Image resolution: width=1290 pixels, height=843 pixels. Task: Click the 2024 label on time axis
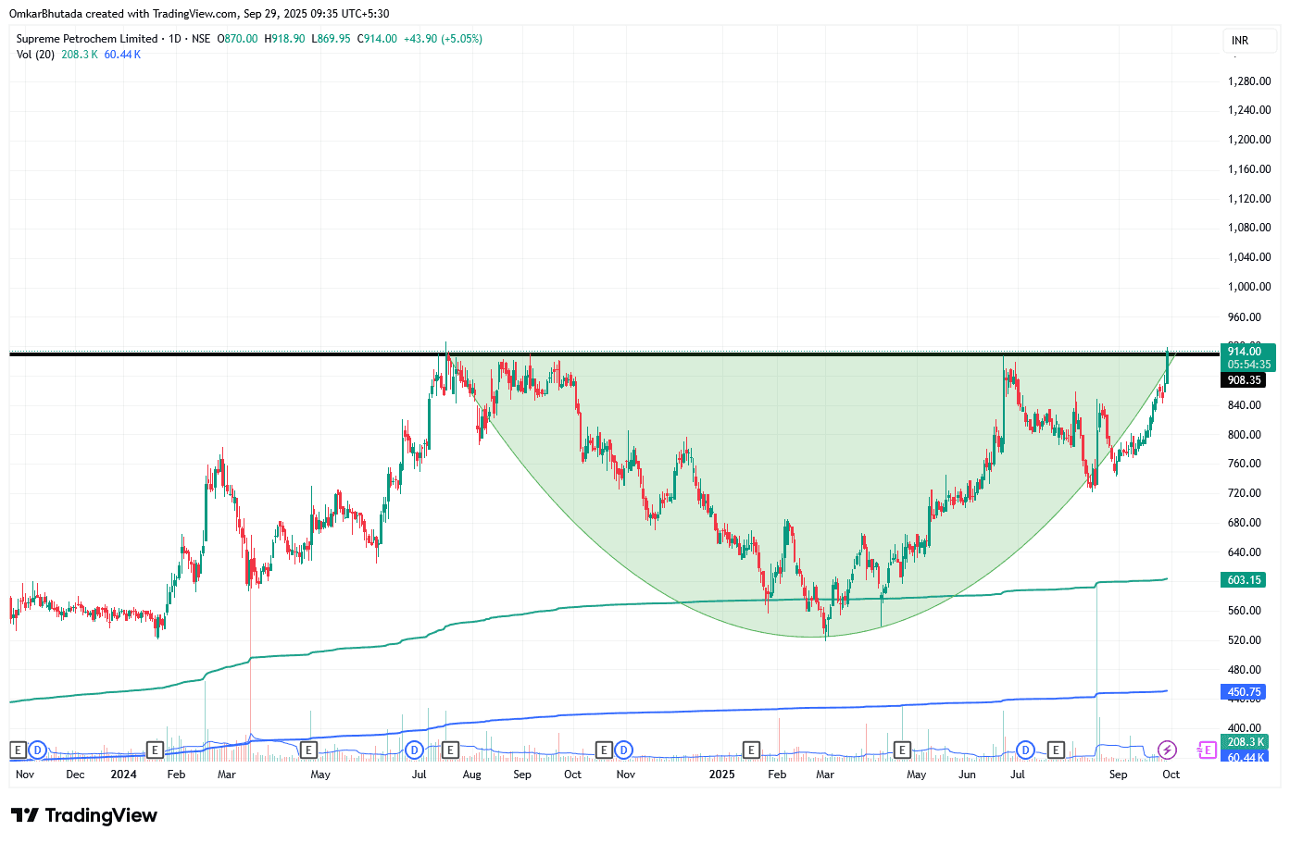point(123,775)
